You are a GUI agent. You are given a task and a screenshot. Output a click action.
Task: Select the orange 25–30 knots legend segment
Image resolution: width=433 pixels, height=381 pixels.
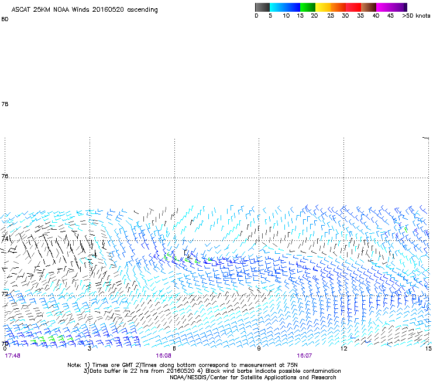point(338,7)
